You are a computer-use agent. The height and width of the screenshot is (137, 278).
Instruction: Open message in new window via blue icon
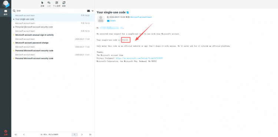[128, 13]
